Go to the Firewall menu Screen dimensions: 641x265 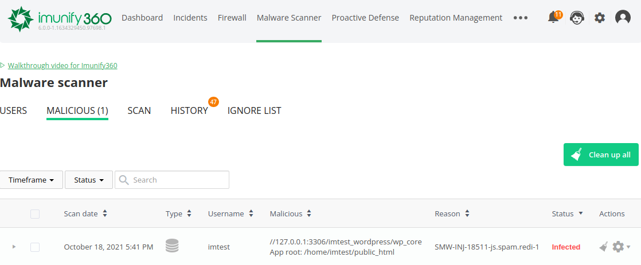coord(232,18)
